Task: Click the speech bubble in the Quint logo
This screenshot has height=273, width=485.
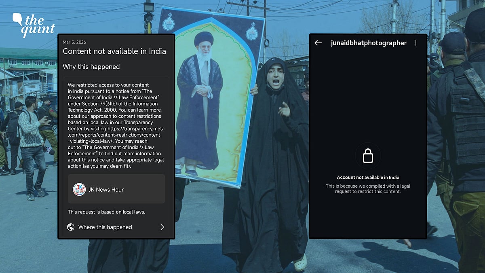Action: [x=18, y=17]
